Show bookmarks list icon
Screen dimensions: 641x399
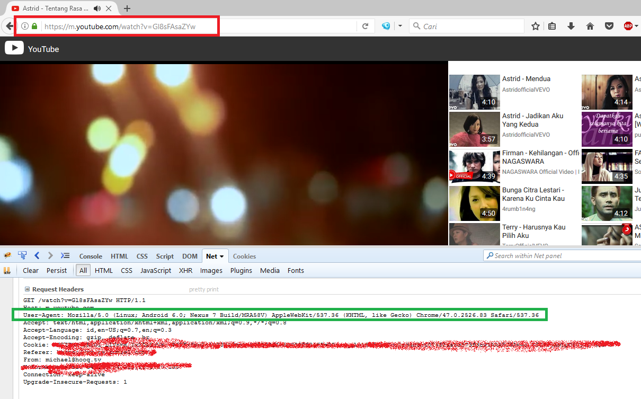pyautogui.click(x=552, y=26)
